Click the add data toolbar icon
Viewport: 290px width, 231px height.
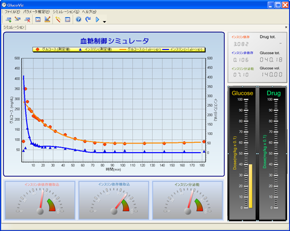[x=8, y=19]
